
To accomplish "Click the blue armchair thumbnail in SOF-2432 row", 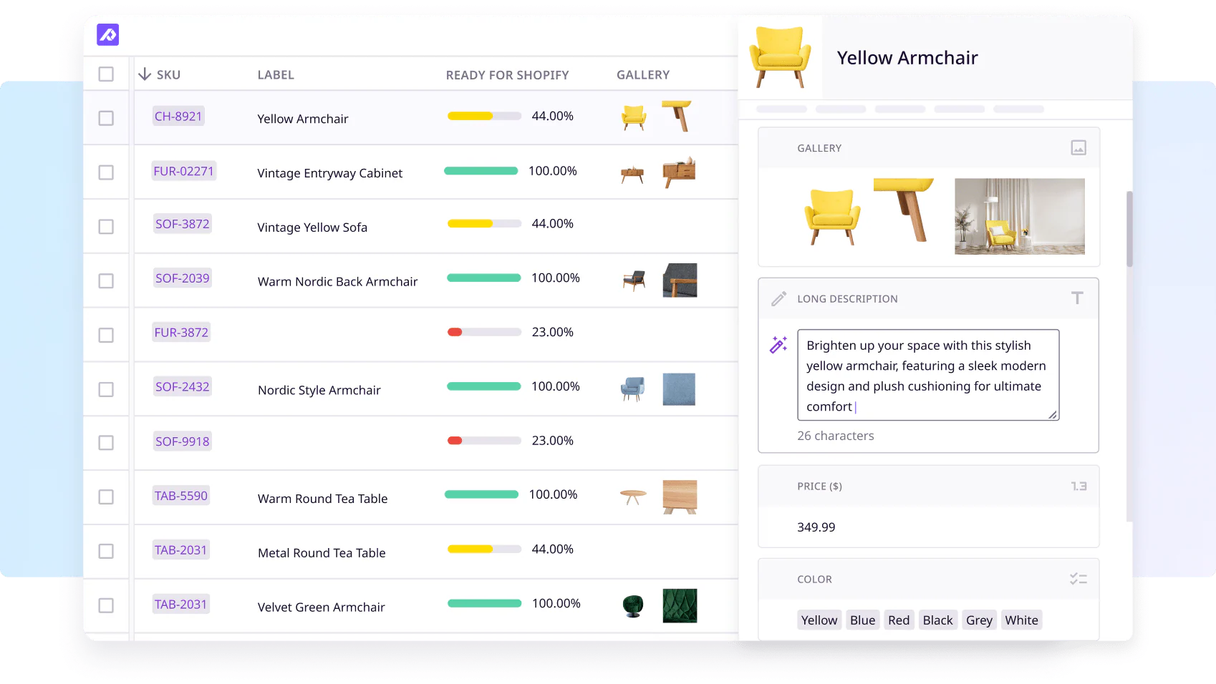I will [632, 389].
